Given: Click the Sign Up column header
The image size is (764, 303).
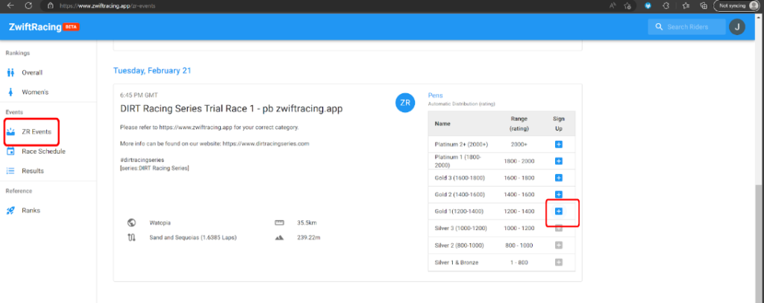Looking at the screenshot, I should point(559,124).
